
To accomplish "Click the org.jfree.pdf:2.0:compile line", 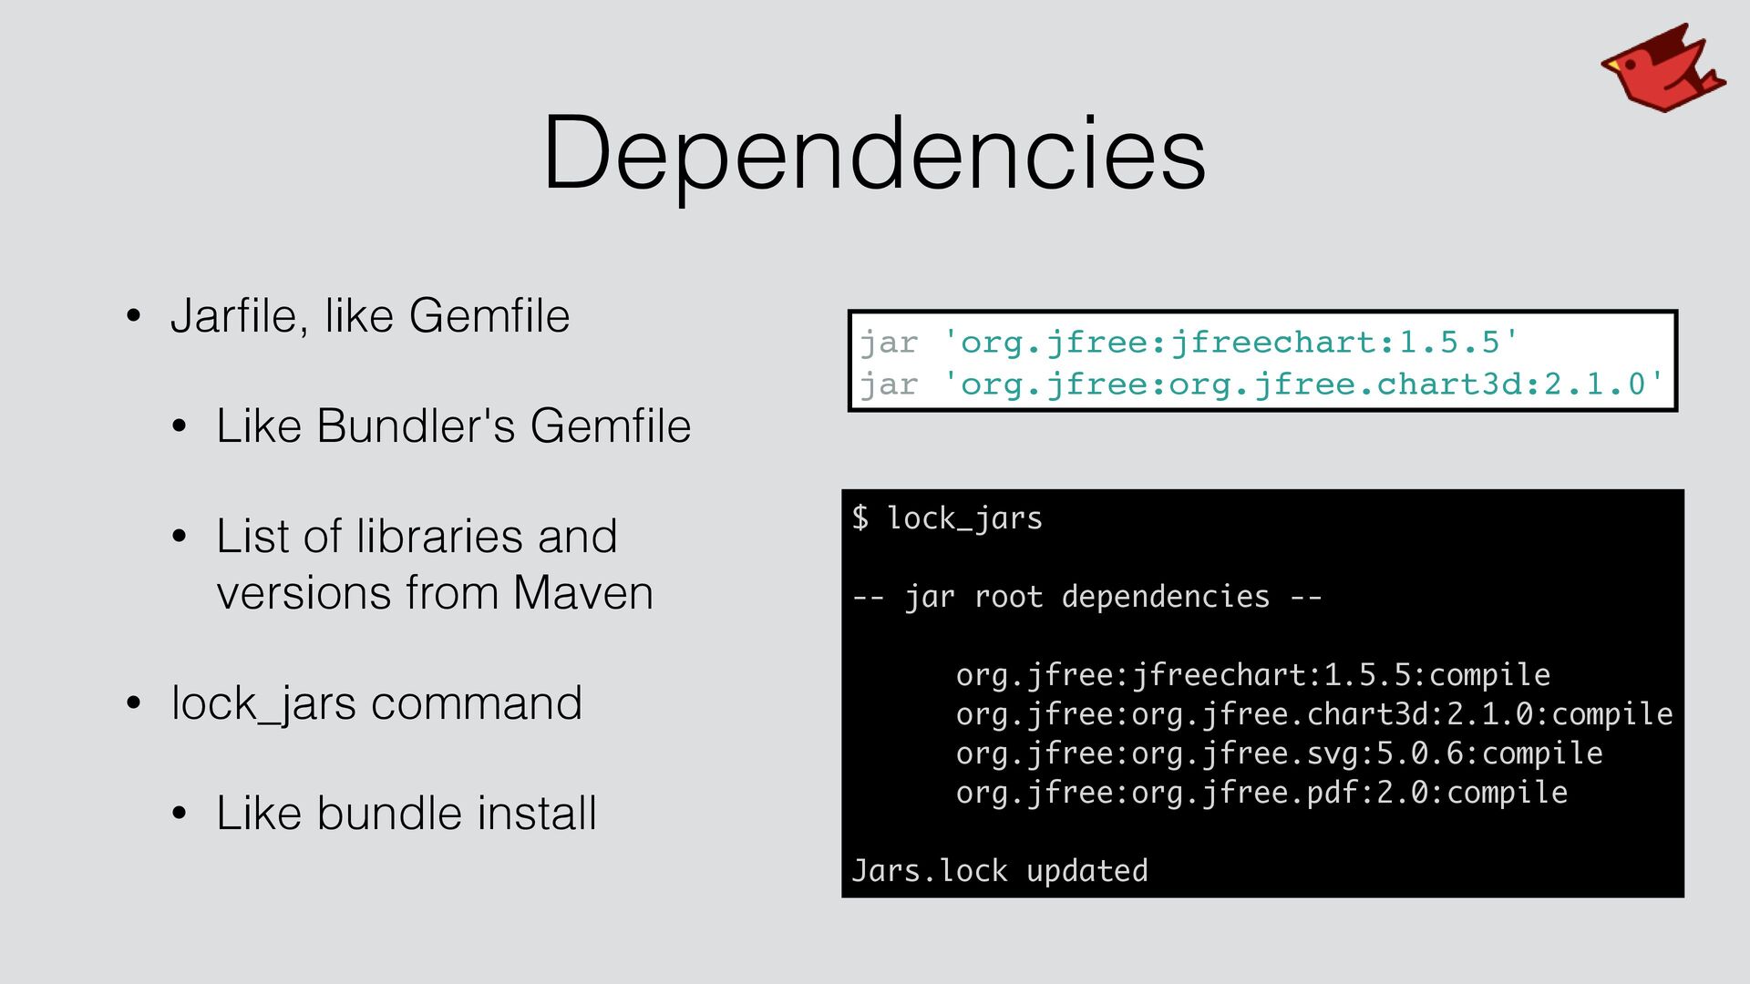I will pos(1261,793).
